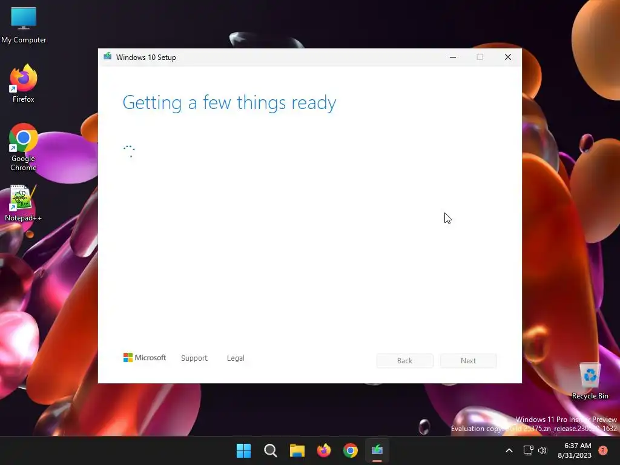Click the Setup icon in title bar
The width and height of the screenshot is (620, 465).
(x=108, y=56)
